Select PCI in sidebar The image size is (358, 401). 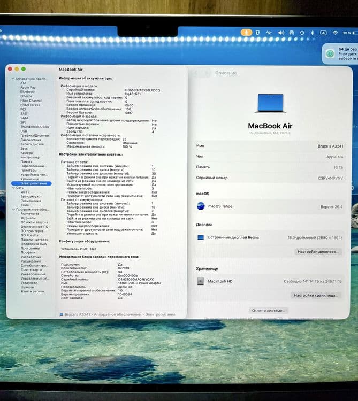click(x=23, y=109)
